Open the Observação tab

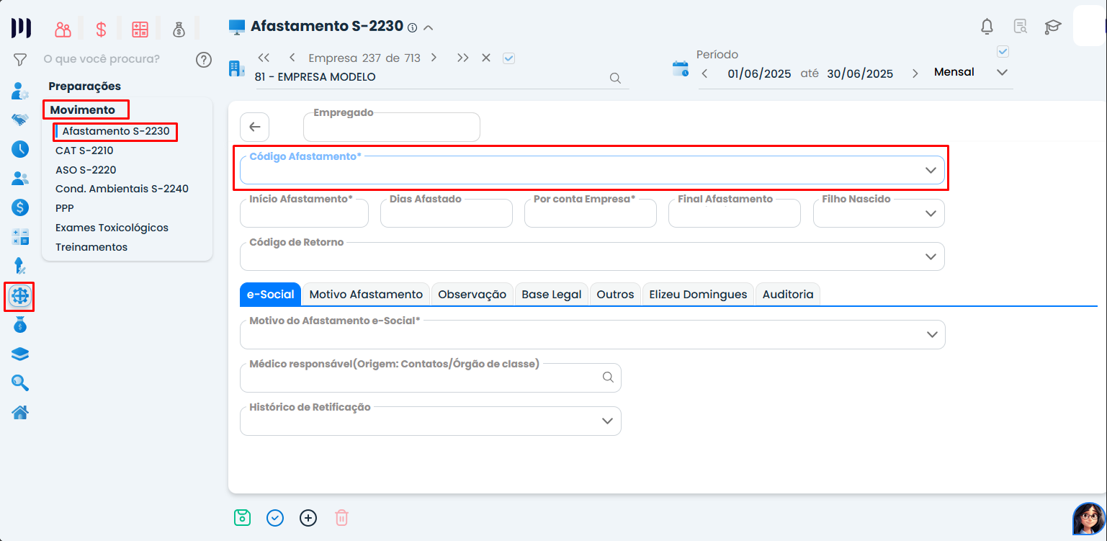click(472, 294)
